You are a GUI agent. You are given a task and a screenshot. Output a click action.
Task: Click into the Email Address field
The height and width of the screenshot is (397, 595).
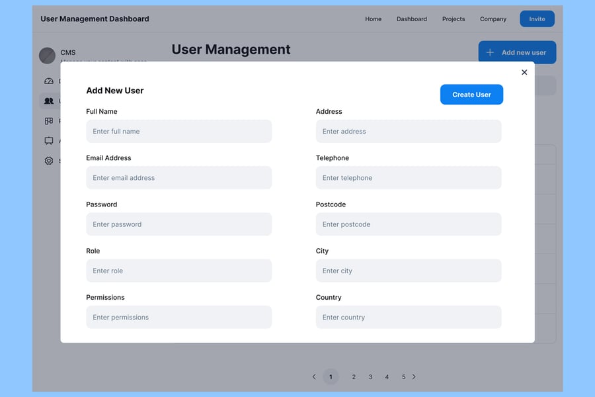point(178,177)
